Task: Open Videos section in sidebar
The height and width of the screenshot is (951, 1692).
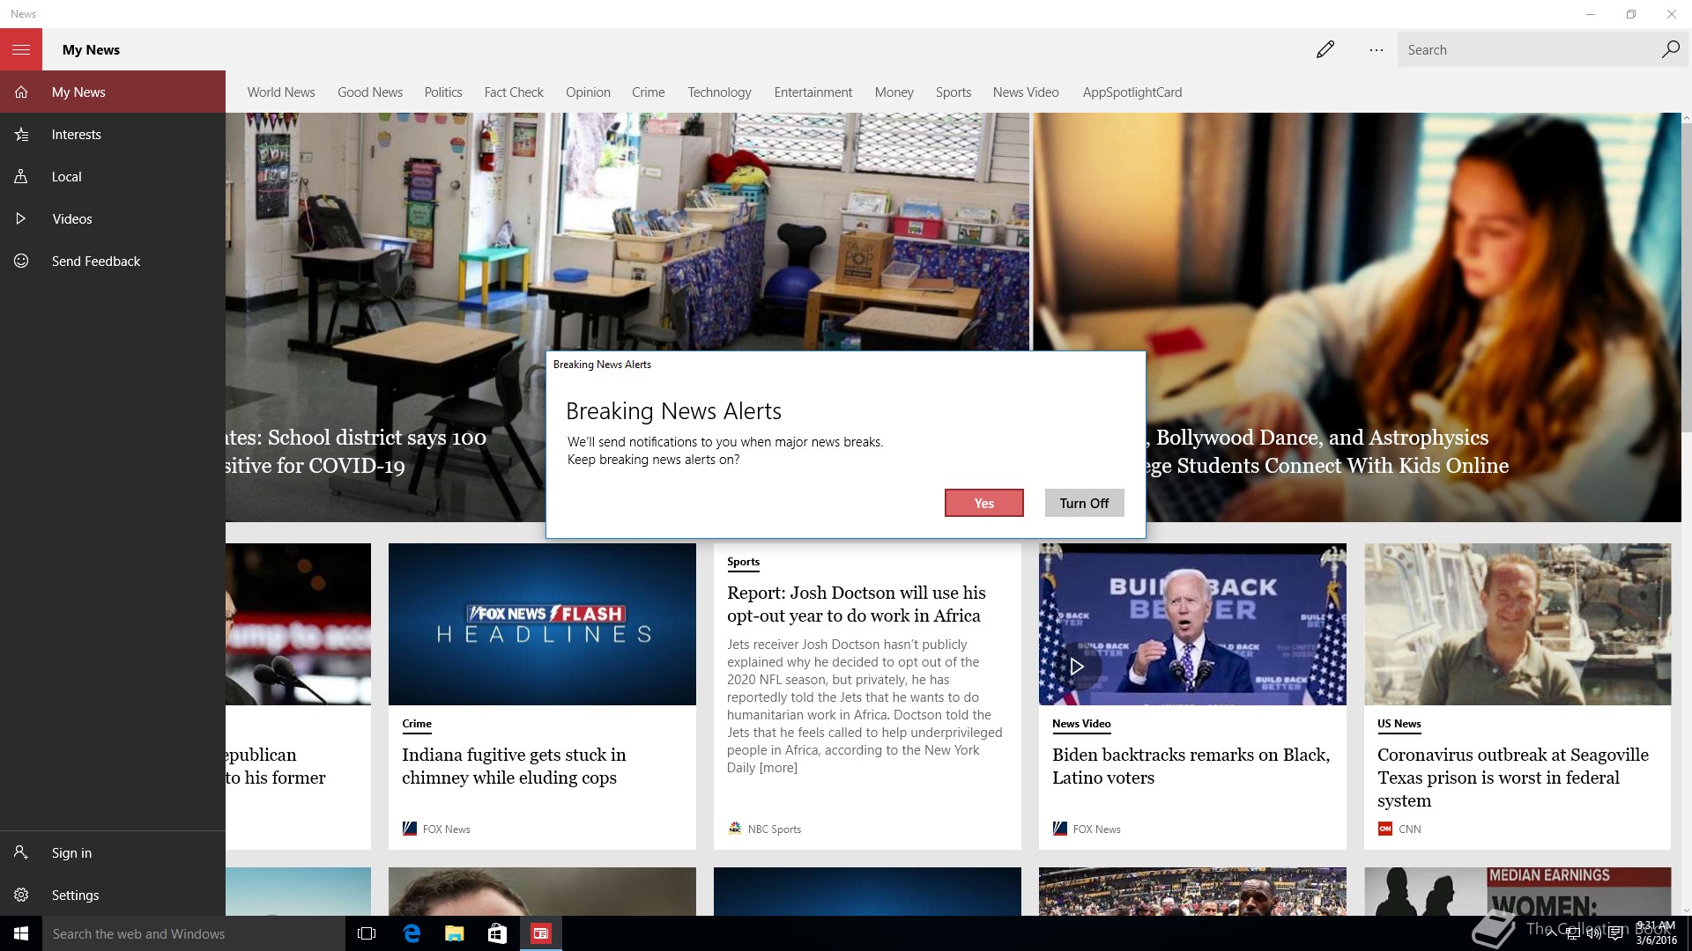Action: coord(113,218)
